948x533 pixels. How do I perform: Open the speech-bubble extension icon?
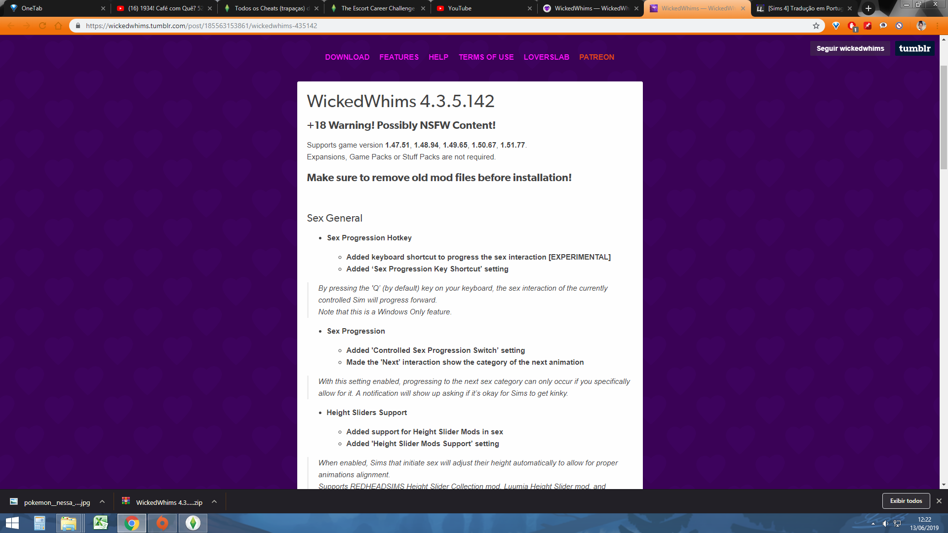point(883,26)
